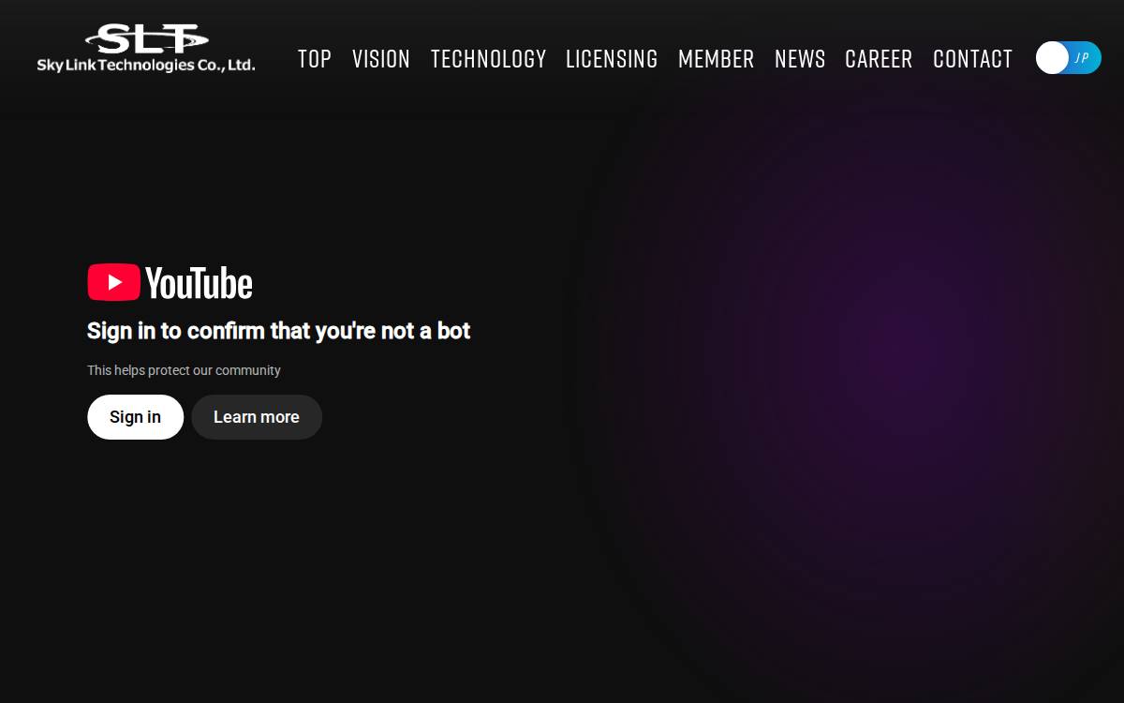This screenshot has width=1124, height=703.
Task: Open the CAREER page
Action: pos(879,59)
